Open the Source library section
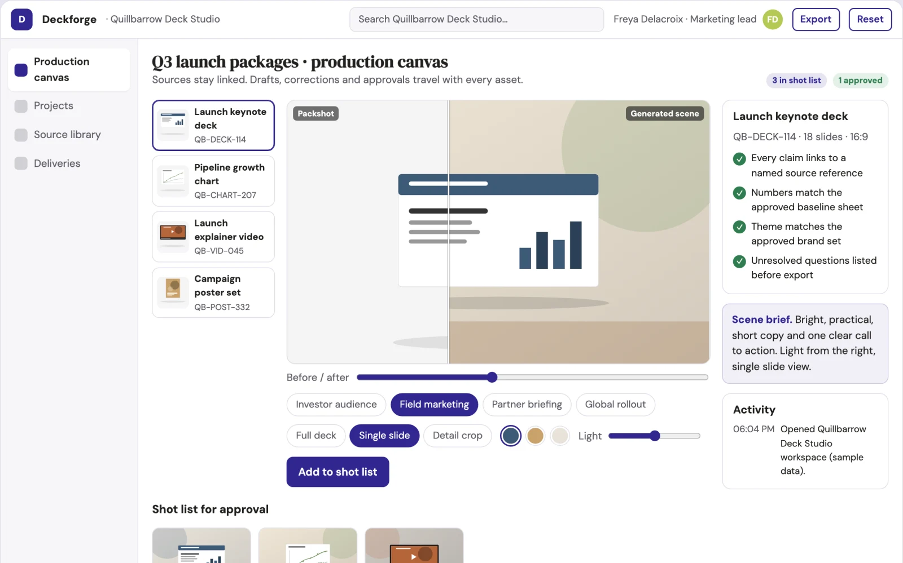This screenshot has height=563, width=903. pyautogui.click(x=69, y=135)
